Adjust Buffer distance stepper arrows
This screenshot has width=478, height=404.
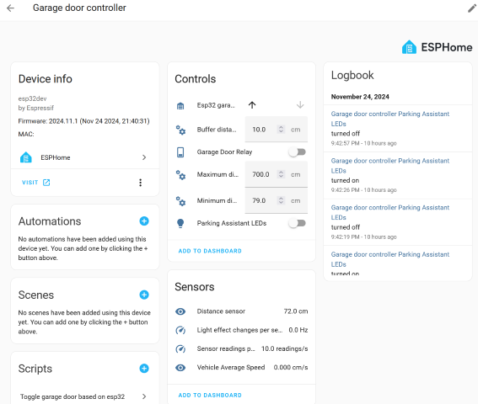tap(281, 130)
